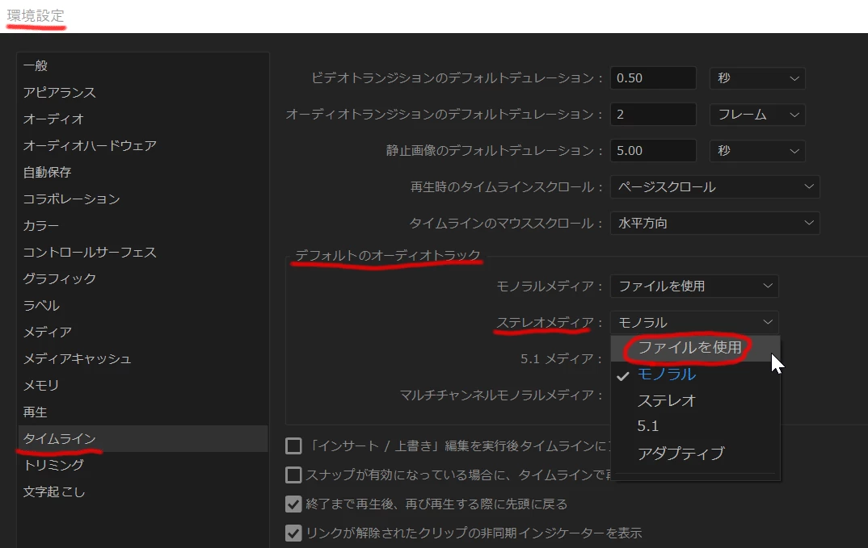Toggle インサート / 上書き editing checkbox
The image size is (868, 548).
293,446
